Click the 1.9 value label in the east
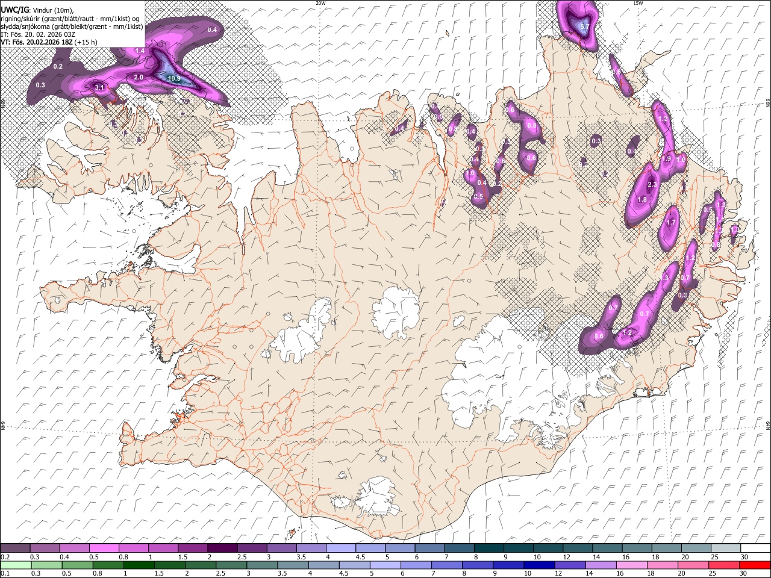The height and width of the screenshot is (578, 771). [666, 159]
